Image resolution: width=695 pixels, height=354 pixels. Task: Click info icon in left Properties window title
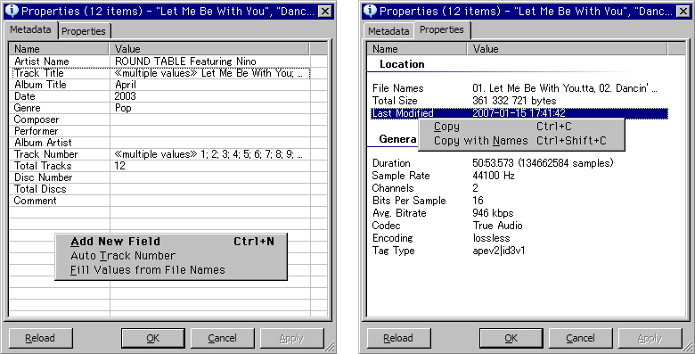12,11
